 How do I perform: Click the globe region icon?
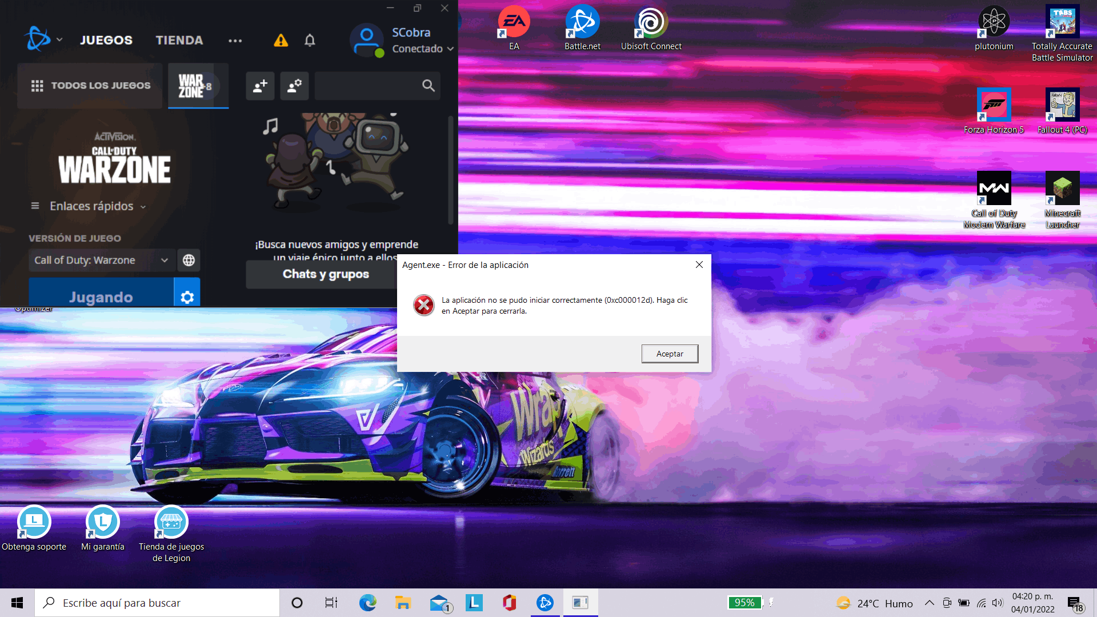tap(189, 260)
